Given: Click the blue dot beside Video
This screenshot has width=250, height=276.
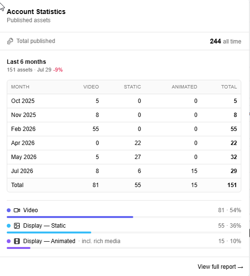Looking at the screenshot, I should (x=9, y=210).
